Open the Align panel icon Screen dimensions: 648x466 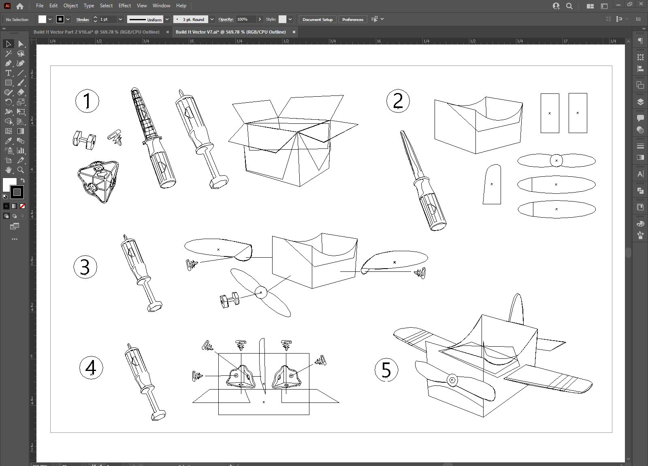(640, 69)
